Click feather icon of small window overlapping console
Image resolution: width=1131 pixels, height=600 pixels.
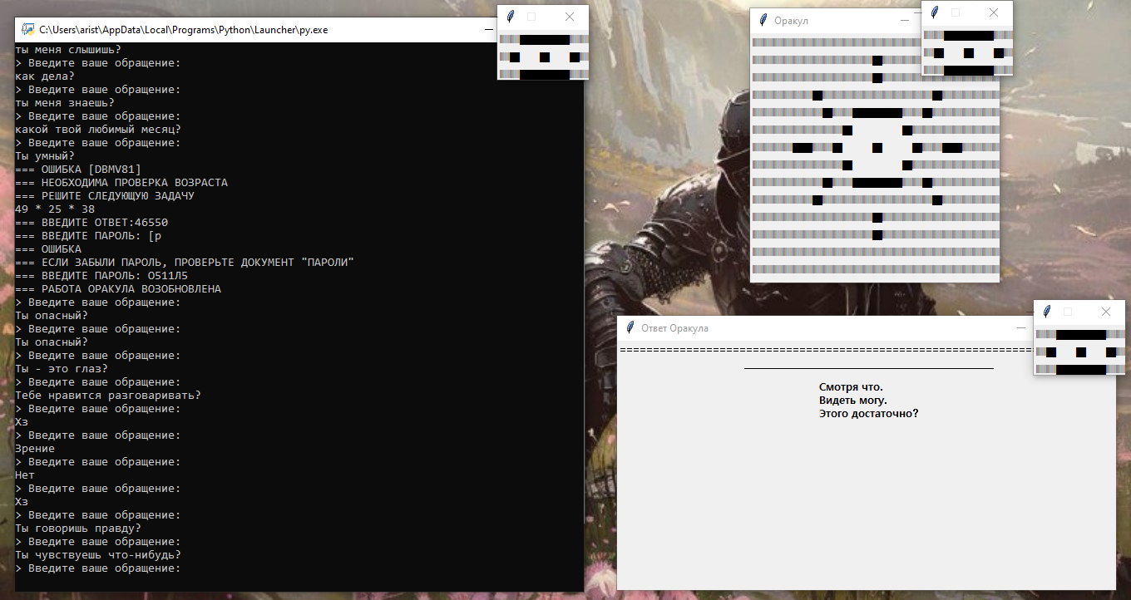[511, 17]
